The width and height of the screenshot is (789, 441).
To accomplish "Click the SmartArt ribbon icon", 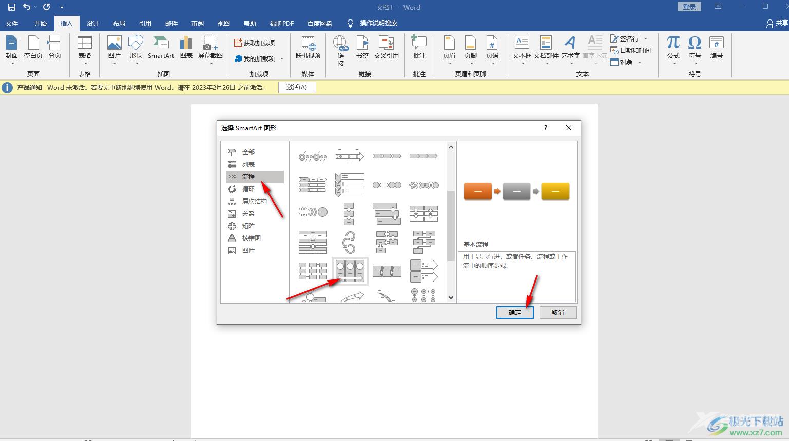I will pos(161,47).
